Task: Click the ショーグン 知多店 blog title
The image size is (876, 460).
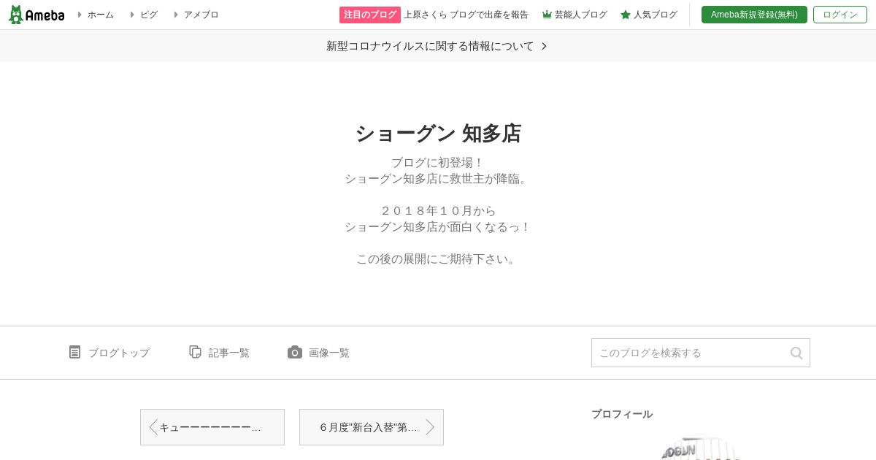Action: pos(438,134)
